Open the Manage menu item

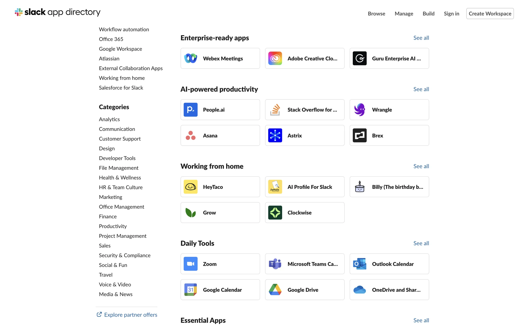click(x=404, y=14)
